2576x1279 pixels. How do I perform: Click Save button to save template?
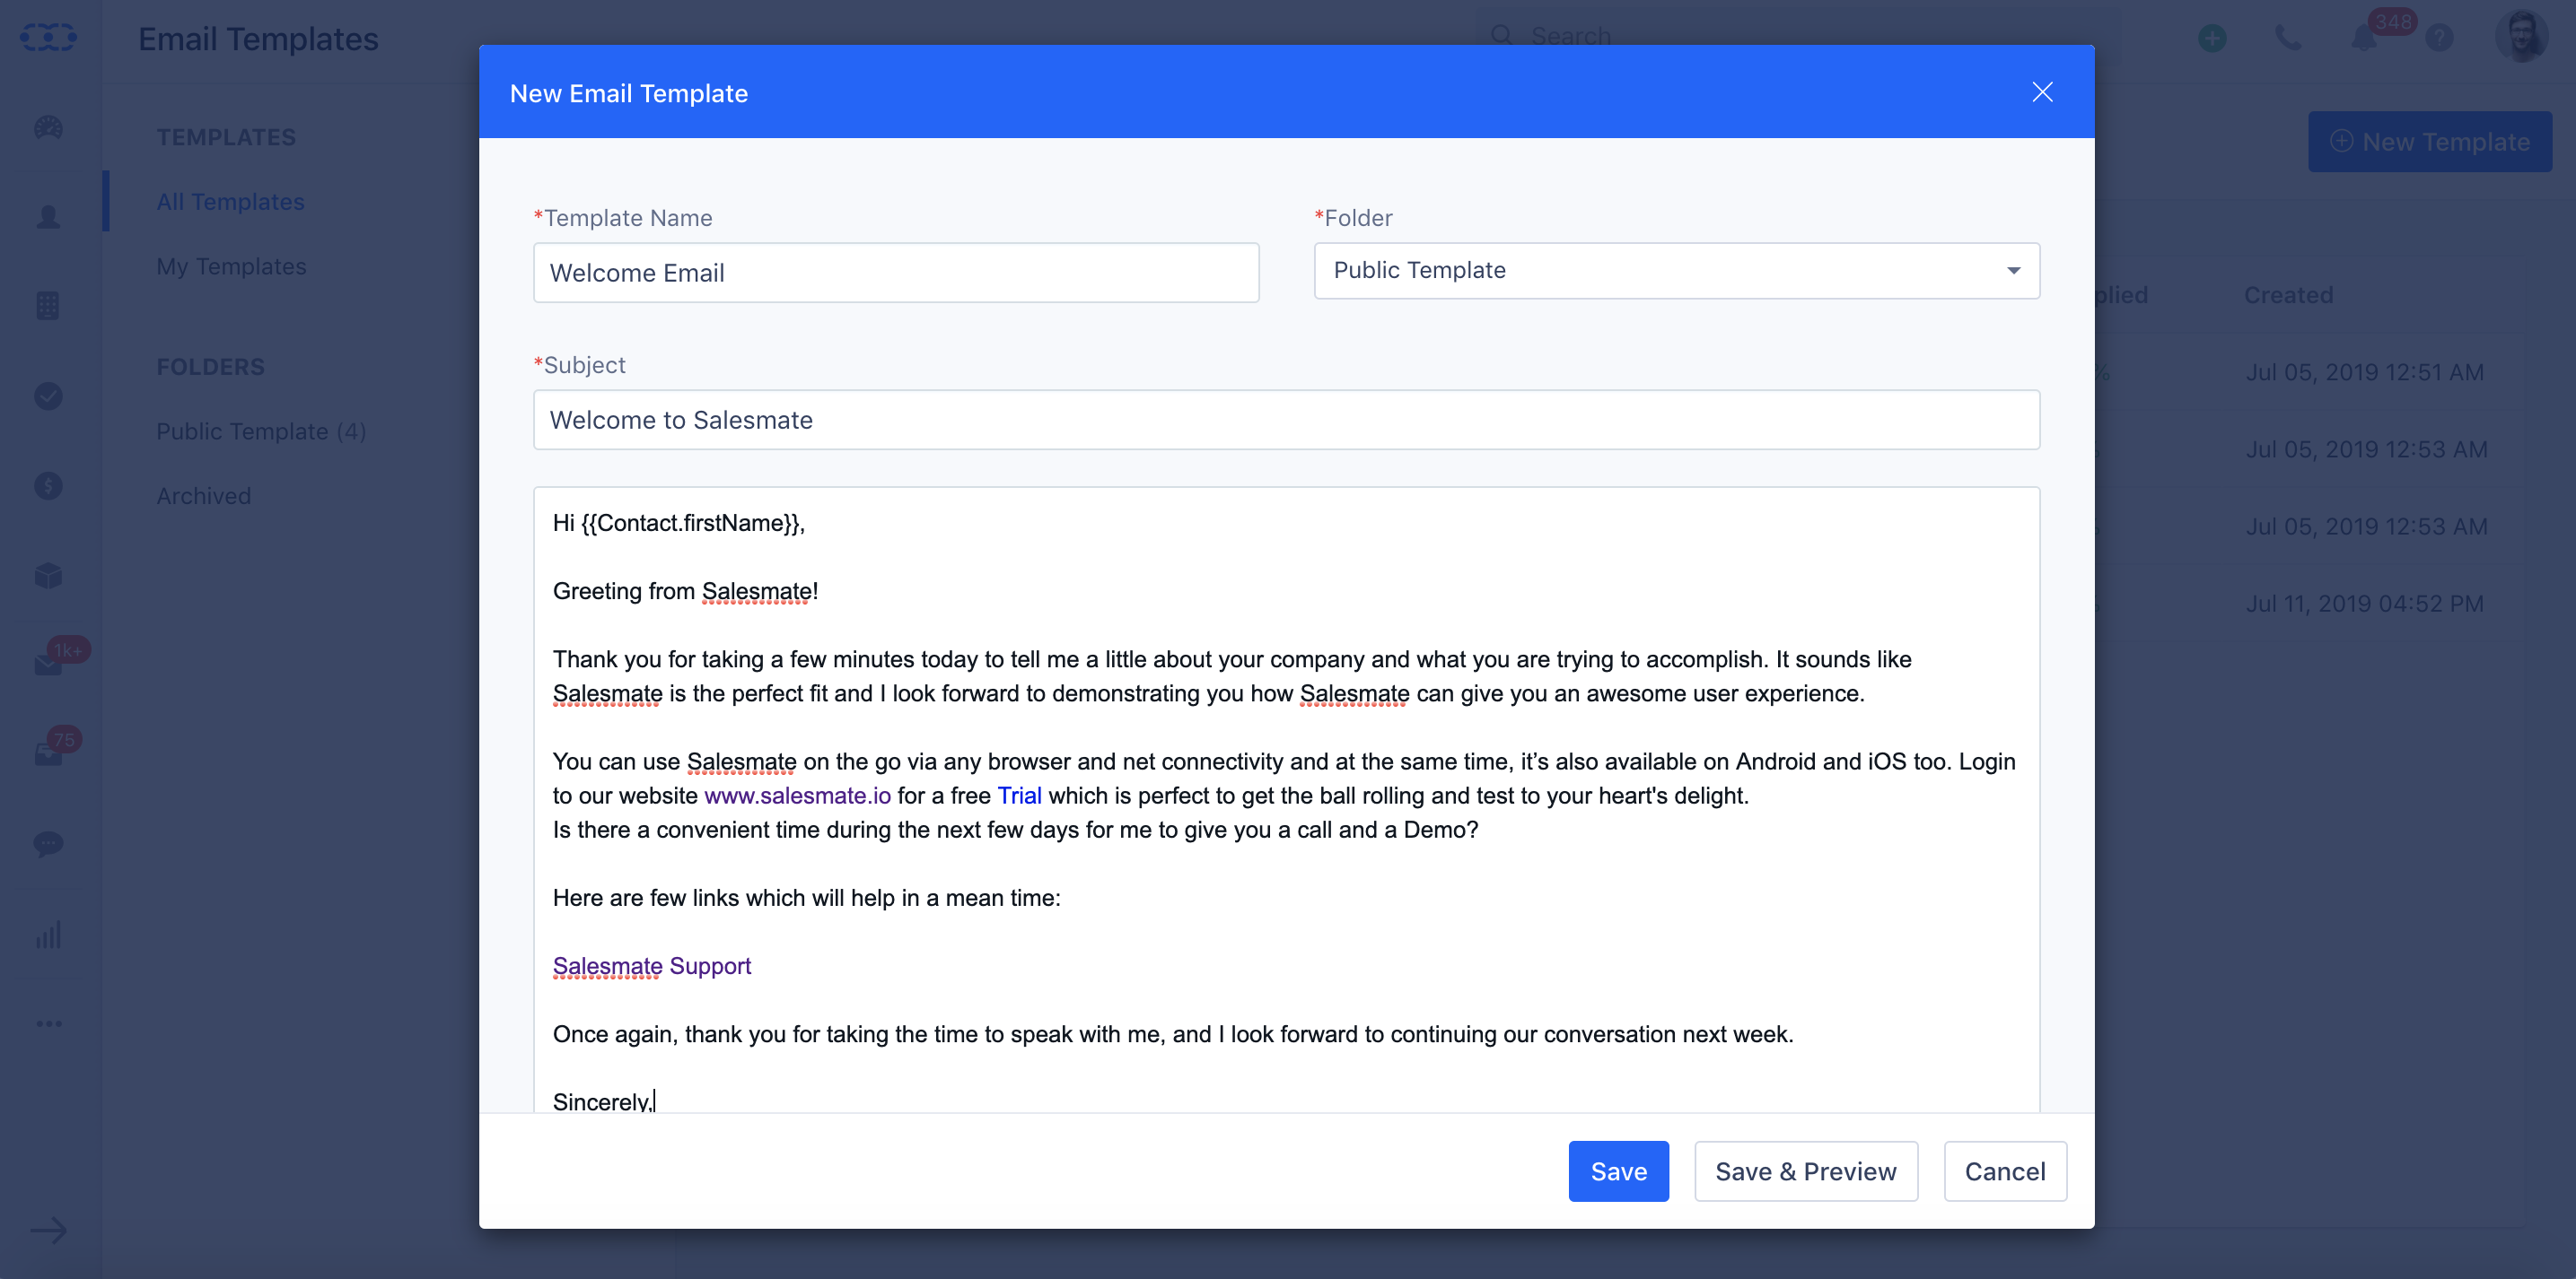(1618, 1170)
